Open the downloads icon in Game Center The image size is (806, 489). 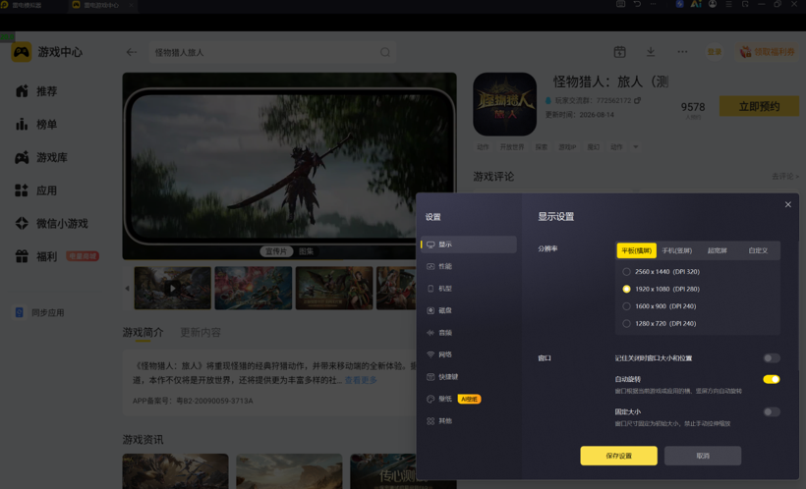[x=651, y=52]
